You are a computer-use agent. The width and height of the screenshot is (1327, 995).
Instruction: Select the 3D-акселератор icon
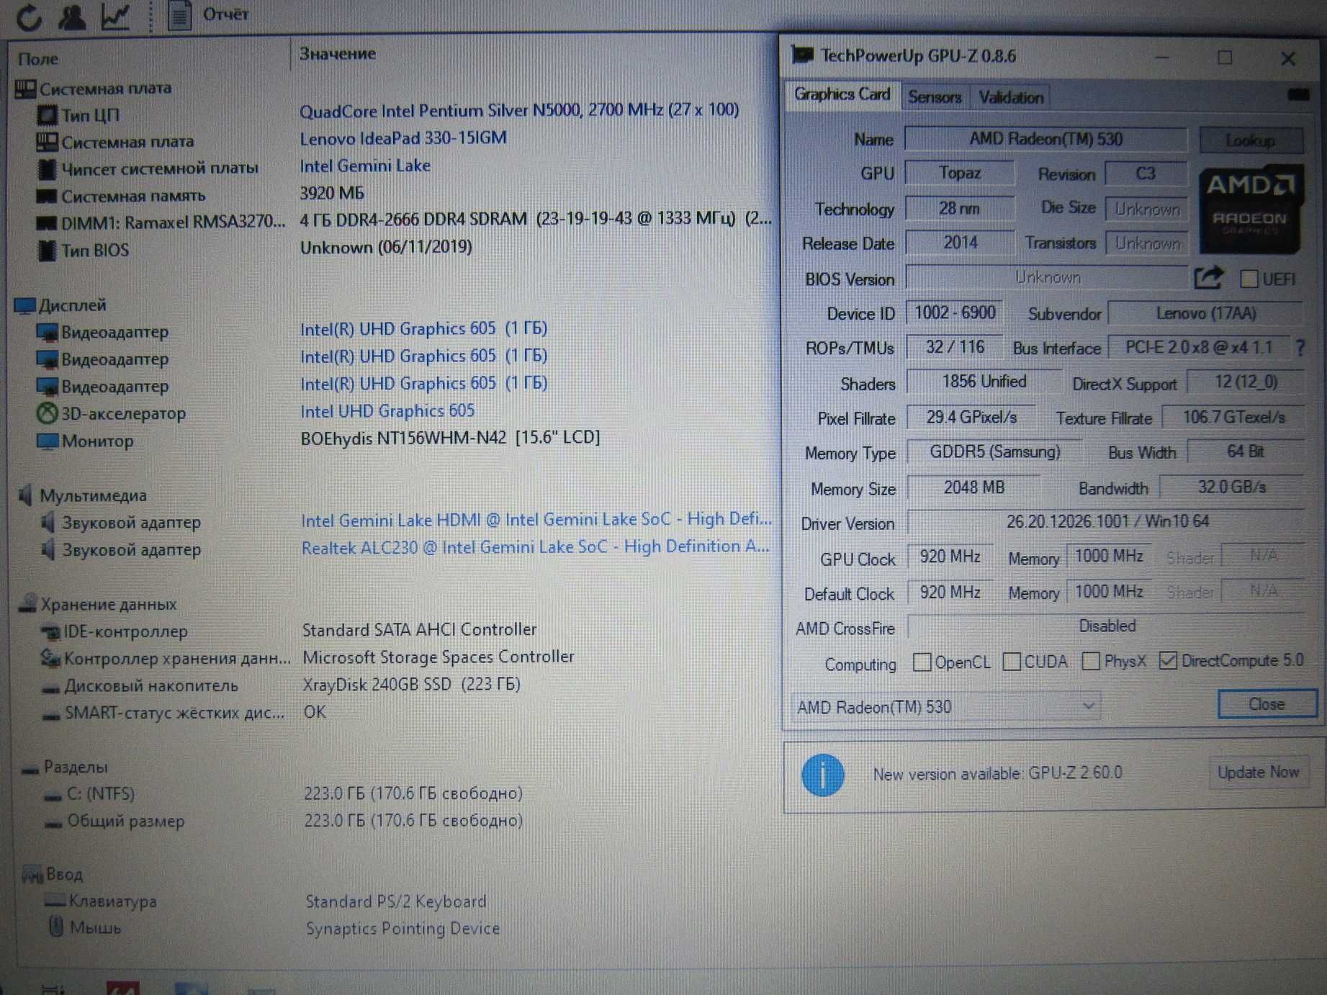coord(47,413)
